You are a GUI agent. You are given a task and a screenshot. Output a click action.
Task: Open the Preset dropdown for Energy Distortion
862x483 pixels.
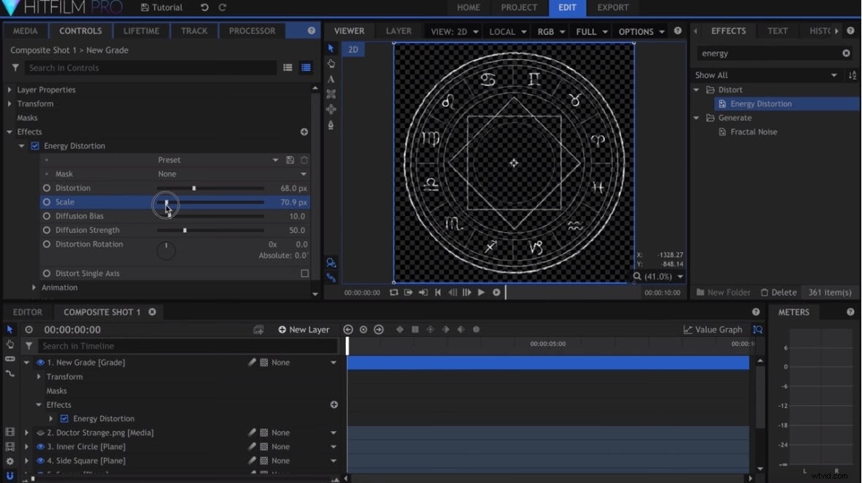click(276, 160)
